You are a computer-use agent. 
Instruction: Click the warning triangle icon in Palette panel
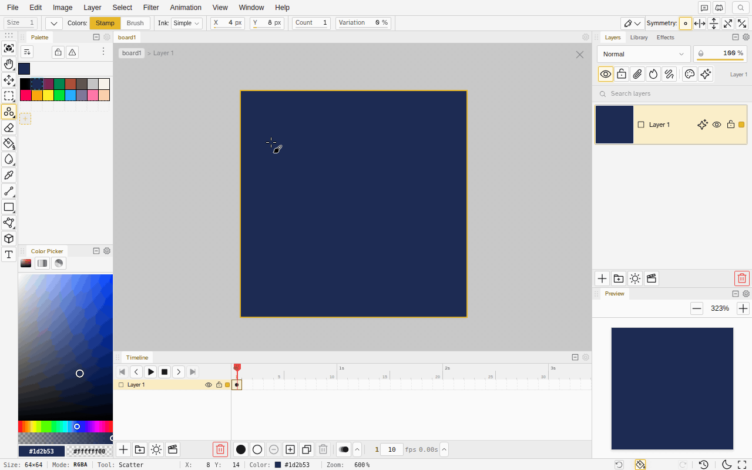(72, 52)
